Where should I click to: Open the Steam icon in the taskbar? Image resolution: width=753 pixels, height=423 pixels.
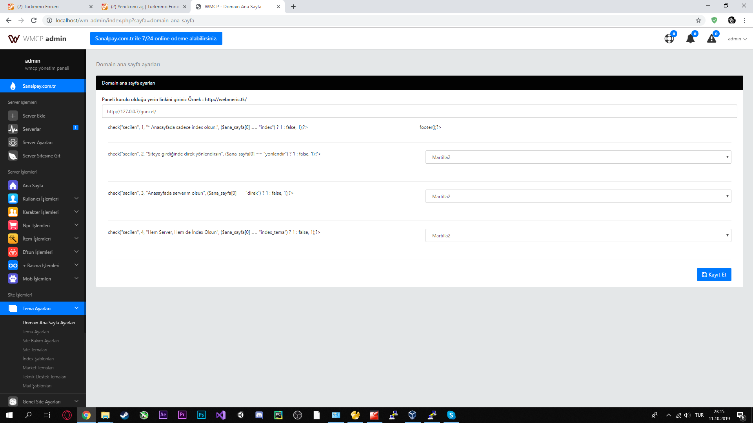pos(124,415)
